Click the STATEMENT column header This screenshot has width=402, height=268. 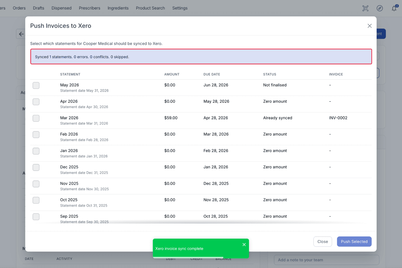click(70, 74)
